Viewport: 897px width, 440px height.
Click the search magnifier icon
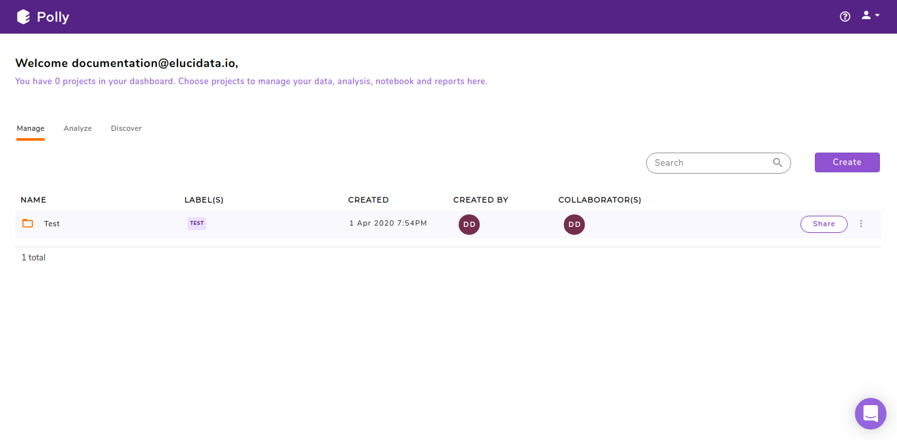point(777,162)
